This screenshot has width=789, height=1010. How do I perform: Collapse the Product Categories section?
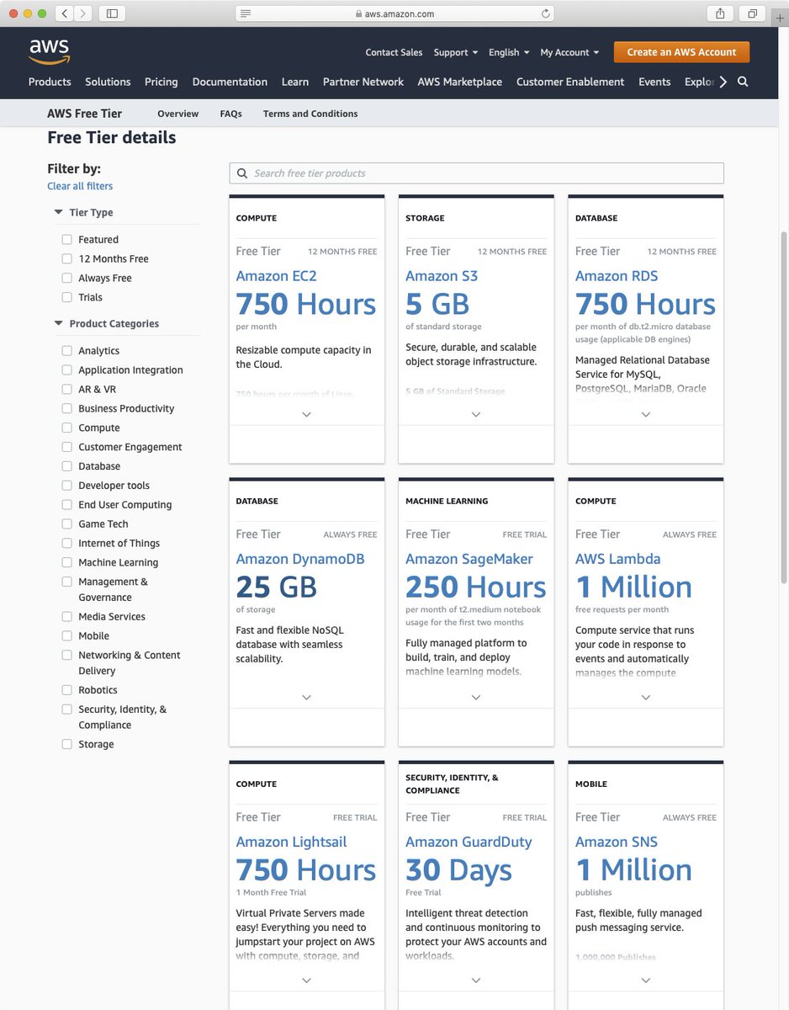pyautogui.click(x=59, y=323)
